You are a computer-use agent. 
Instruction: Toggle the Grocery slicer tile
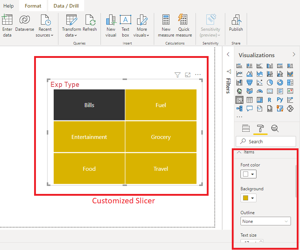click(x=161, y=137)
